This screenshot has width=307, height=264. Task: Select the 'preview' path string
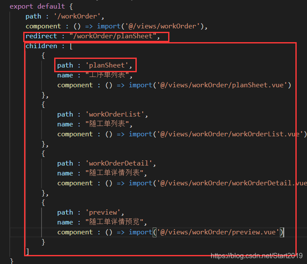pos(103,212)
